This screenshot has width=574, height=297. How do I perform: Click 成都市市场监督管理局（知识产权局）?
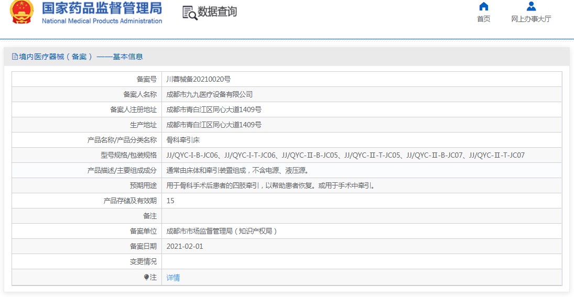[x=221, y=231]
